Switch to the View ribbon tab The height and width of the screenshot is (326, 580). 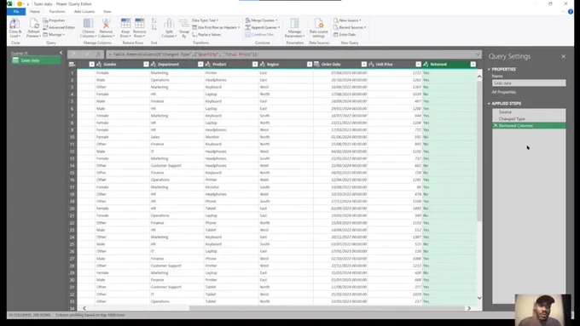point(107,11)
